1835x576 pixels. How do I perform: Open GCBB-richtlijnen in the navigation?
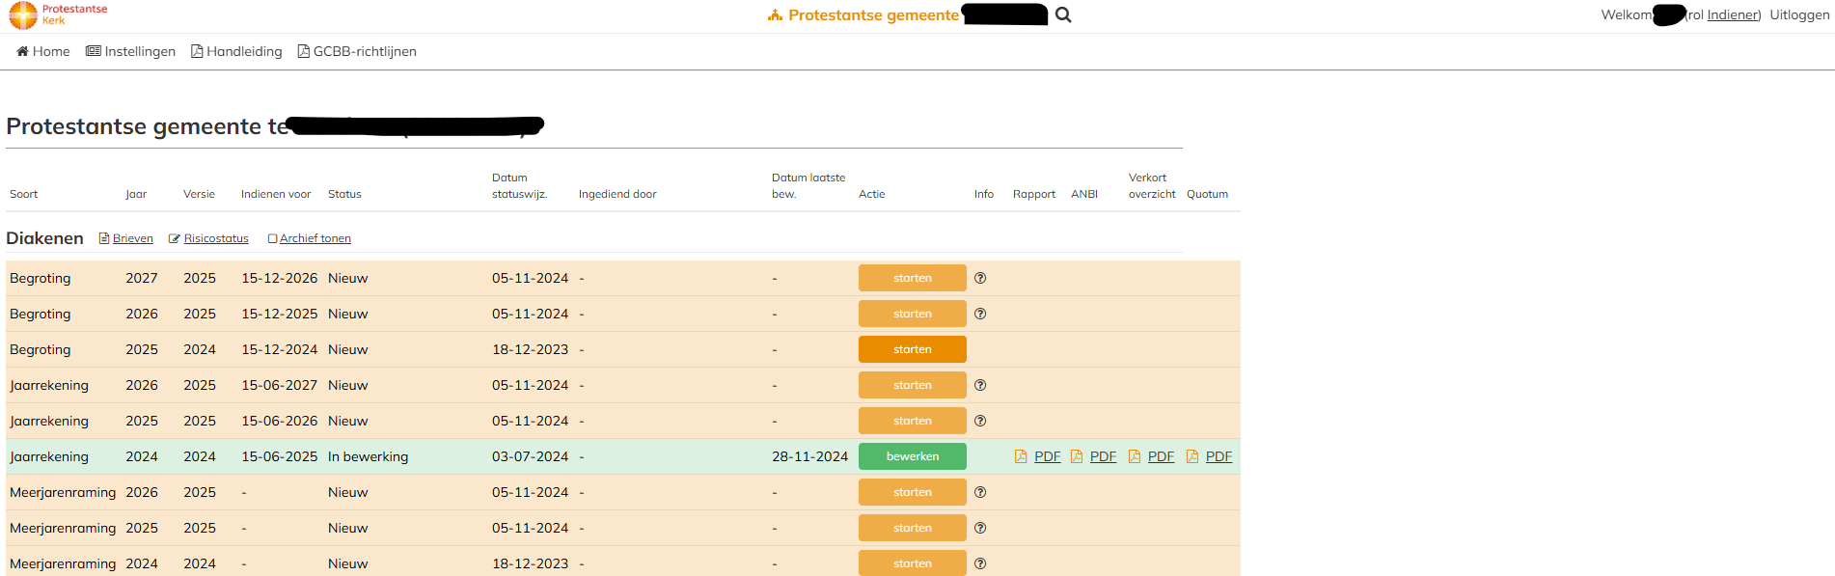[358, 51]
